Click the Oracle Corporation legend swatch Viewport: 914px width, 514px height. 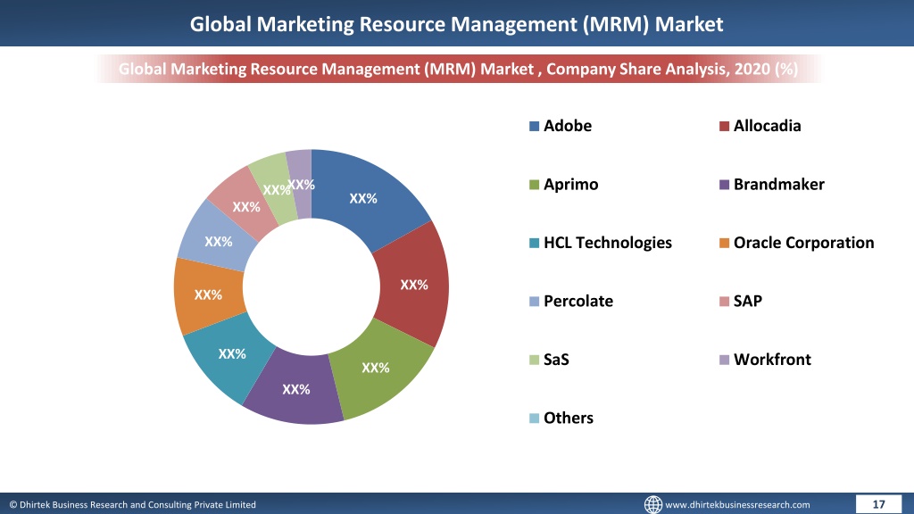point(724,243)
